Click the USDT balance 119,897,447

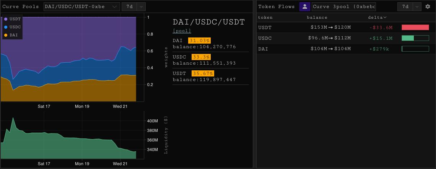pos(204,80)
